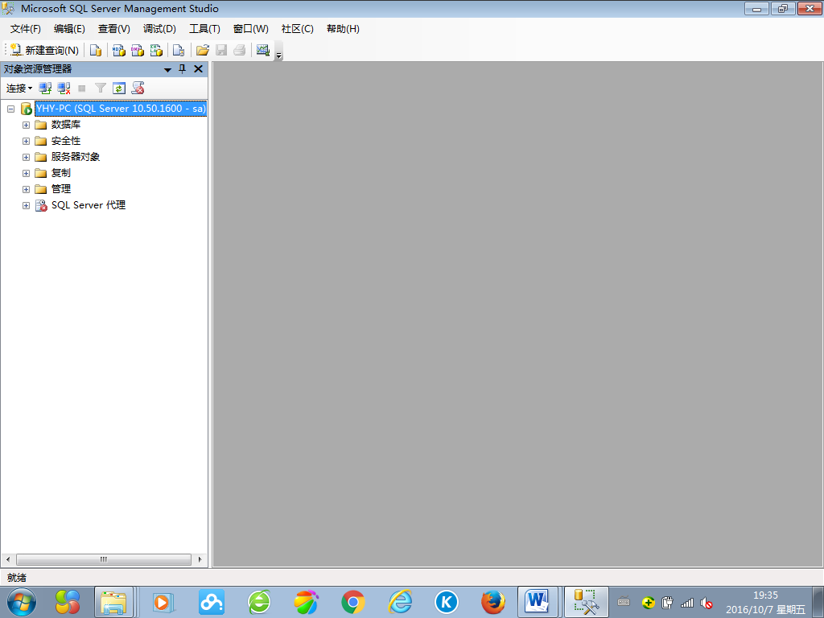The image size is (824, 618).
Task: Click the horizontal scrollbar left arrow
Action: pyautogui.click(x=8, y=560)
